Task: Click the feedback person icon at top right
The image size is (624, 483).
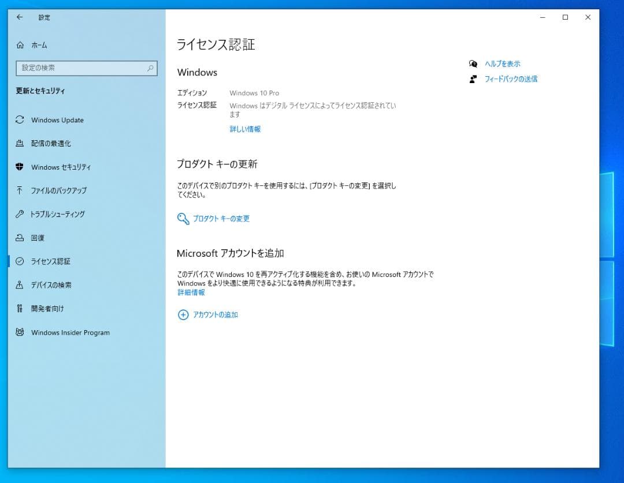Action: [x=473, y=79]
